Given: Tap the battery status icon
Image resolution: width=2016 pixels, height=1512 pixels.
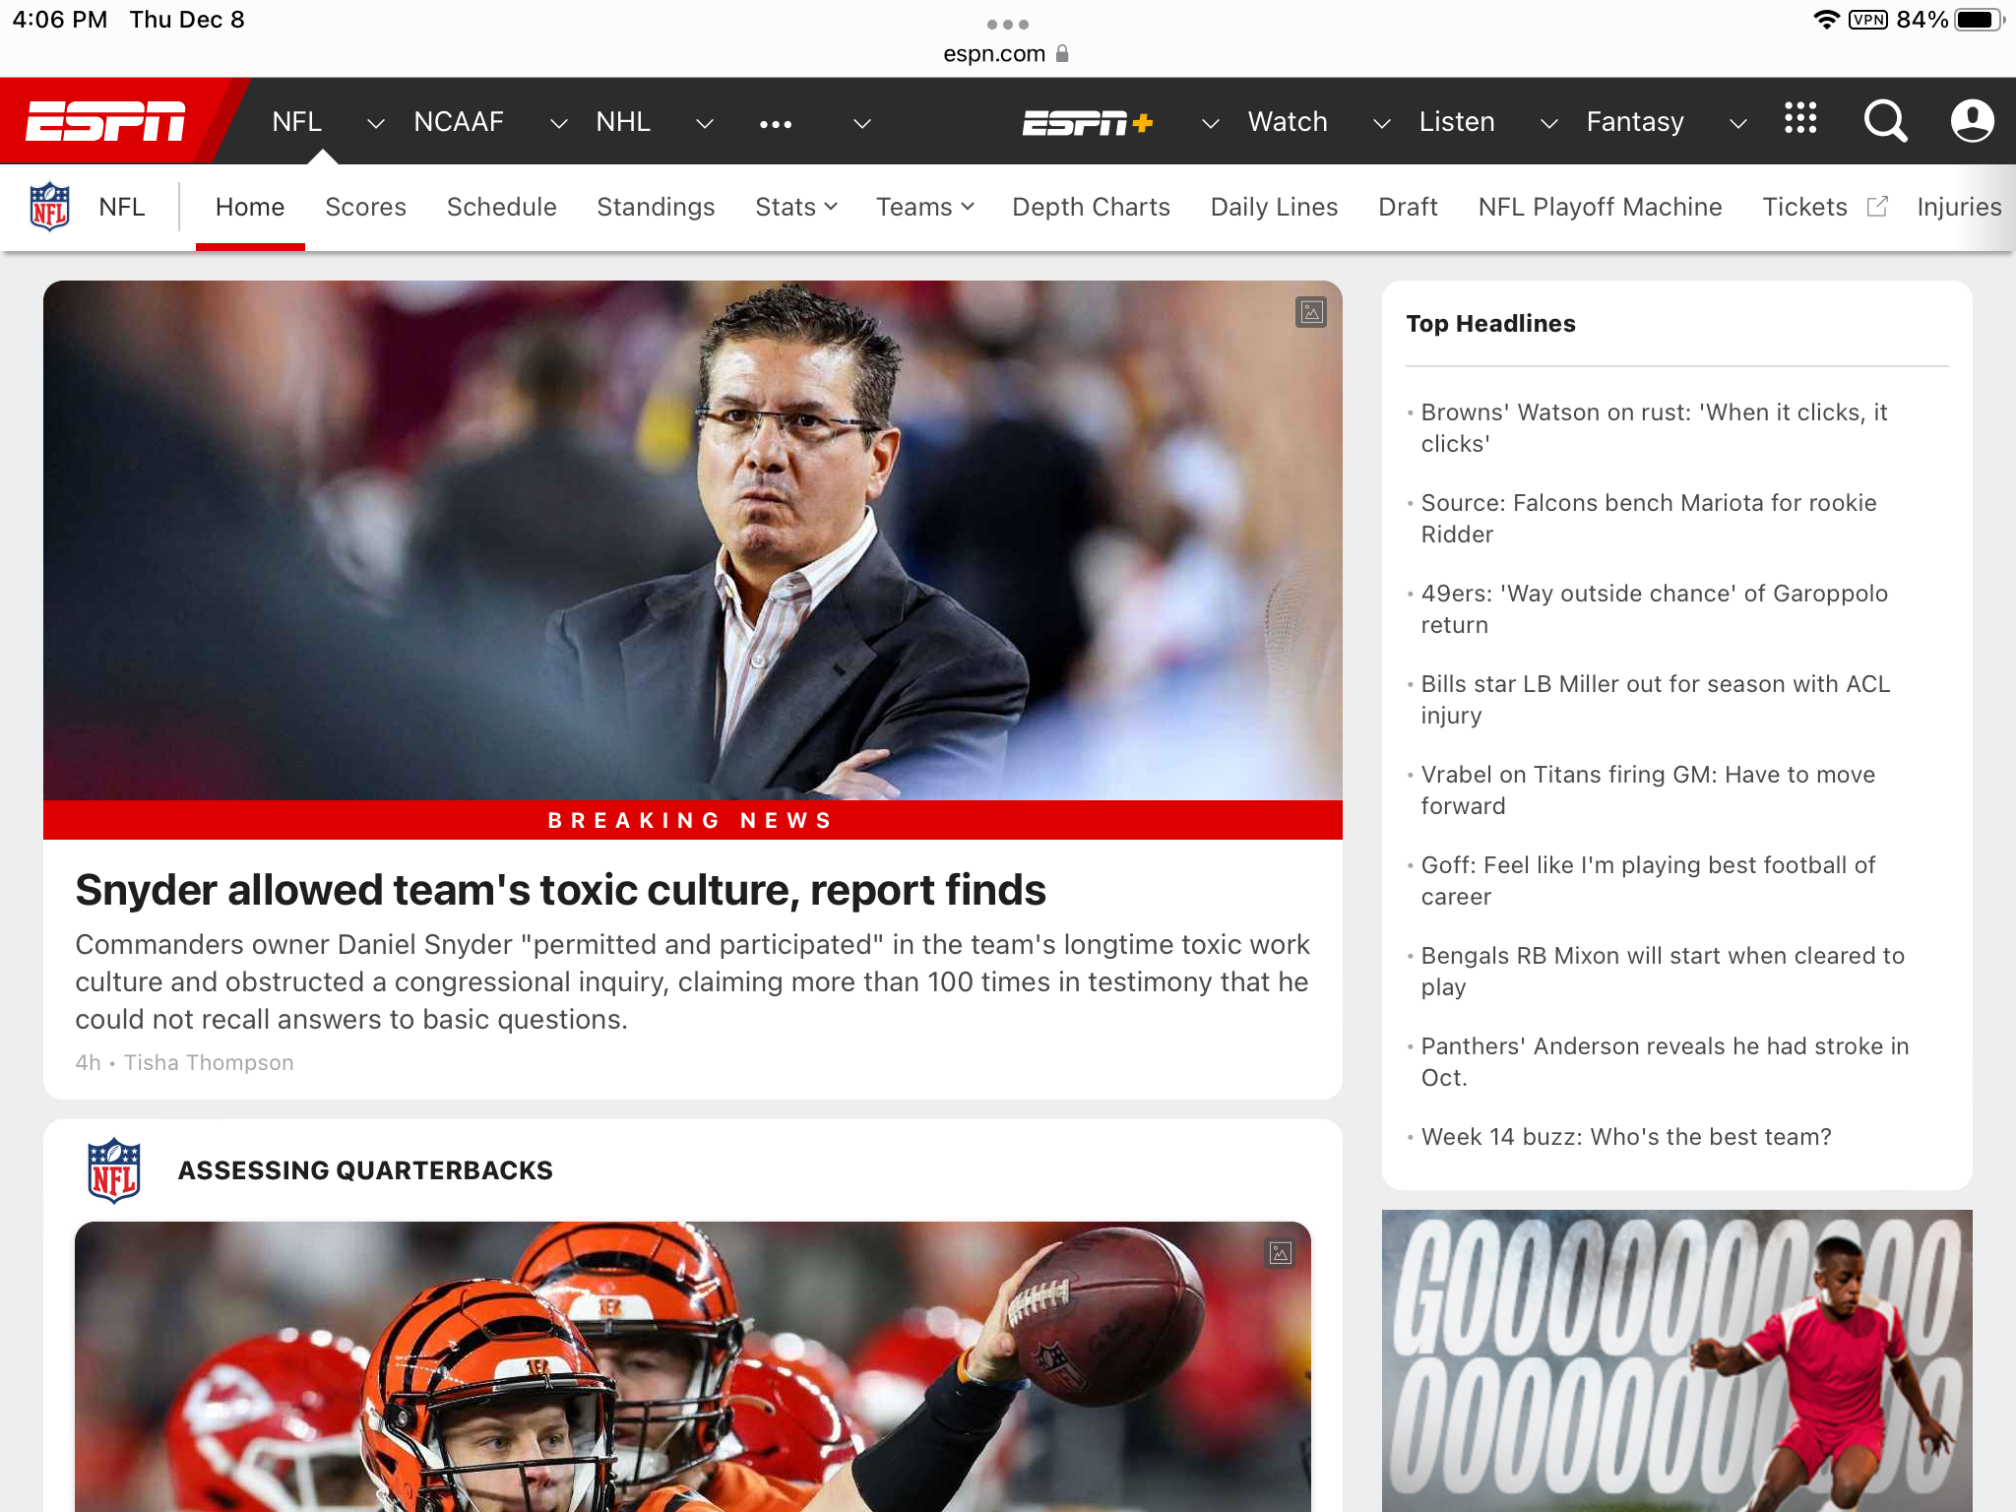Looking at the screenshot, I should click(x=1979, y=20).
